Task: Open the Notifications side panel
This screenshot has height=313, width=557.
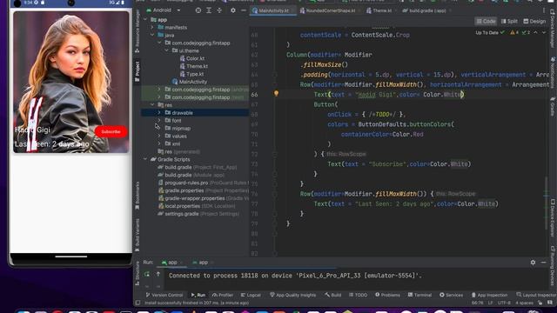Action: click(x=553, y=73)
